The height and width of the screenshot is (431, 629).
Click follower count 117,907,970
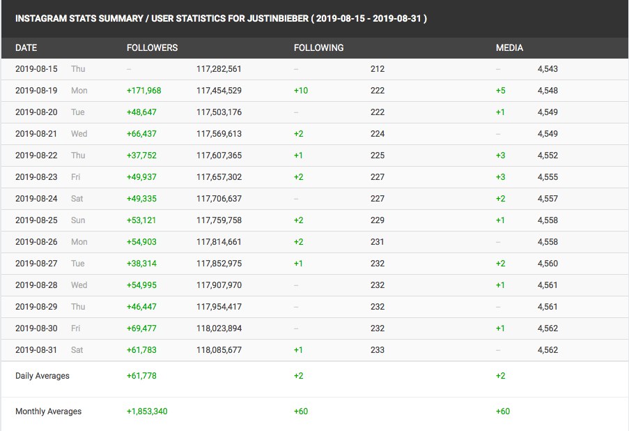(x=219, y=286)
